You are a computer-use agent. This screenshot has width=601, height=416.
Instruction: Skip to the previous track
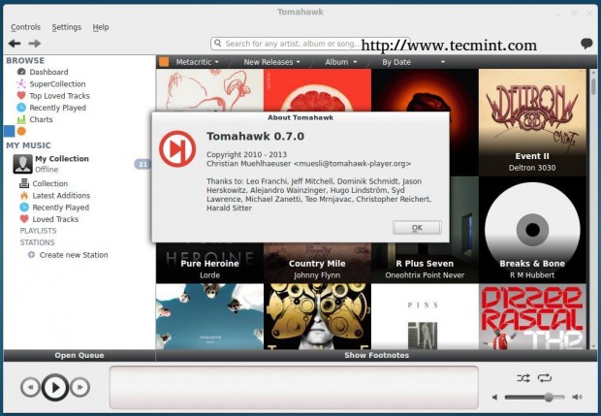(x=30, y=387)
